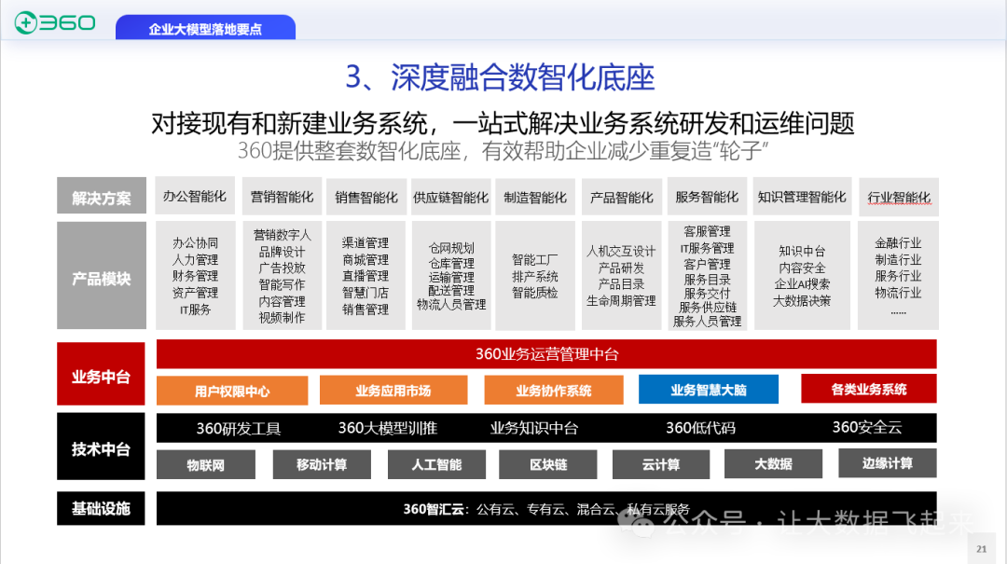
Task: Click the gray 物联网 block
Action: 205,464
